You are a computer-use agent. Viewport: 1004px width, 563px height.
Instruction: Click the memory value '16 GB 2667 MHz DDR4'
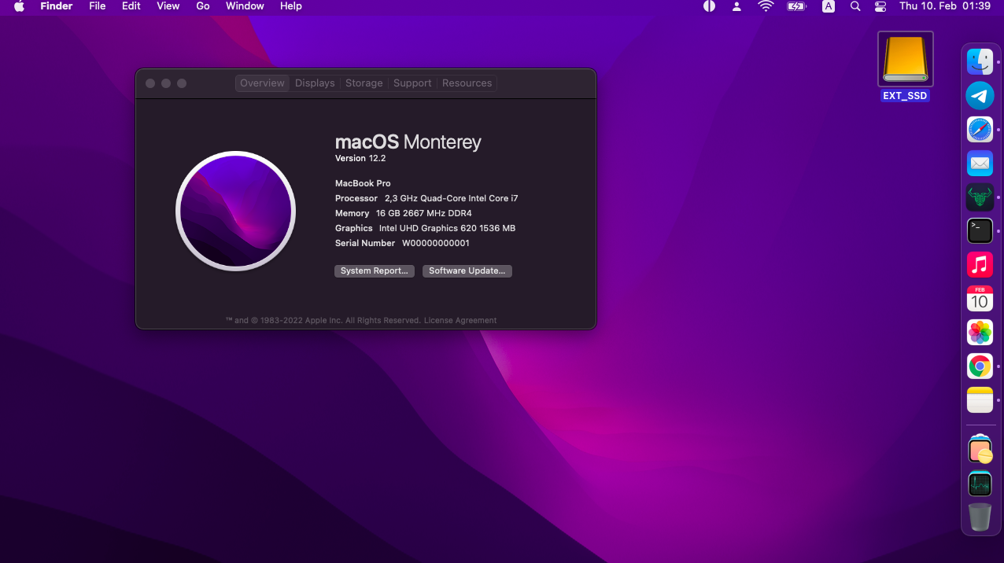click(x=424, y=213)
